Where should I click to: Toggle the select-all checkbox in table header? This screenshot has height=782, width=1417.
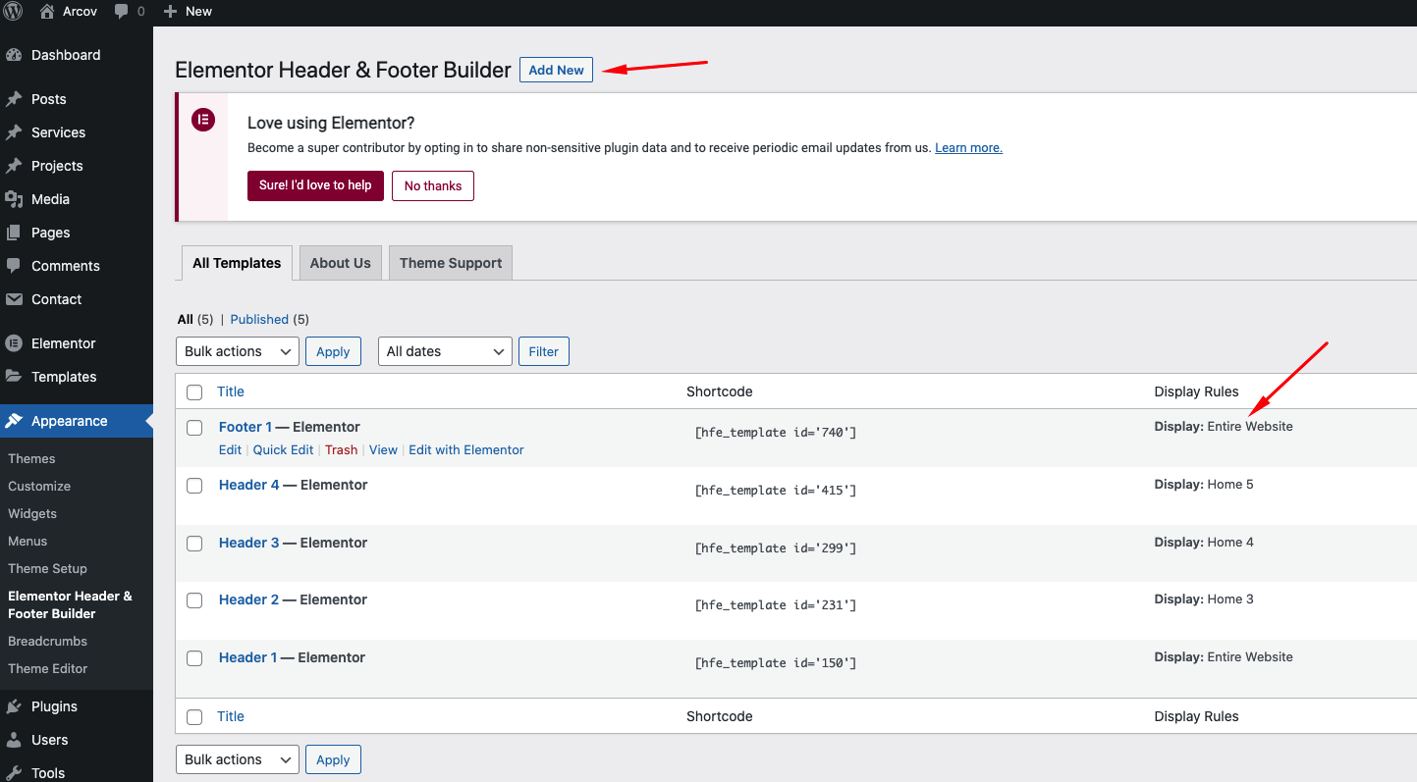(194, 392)
